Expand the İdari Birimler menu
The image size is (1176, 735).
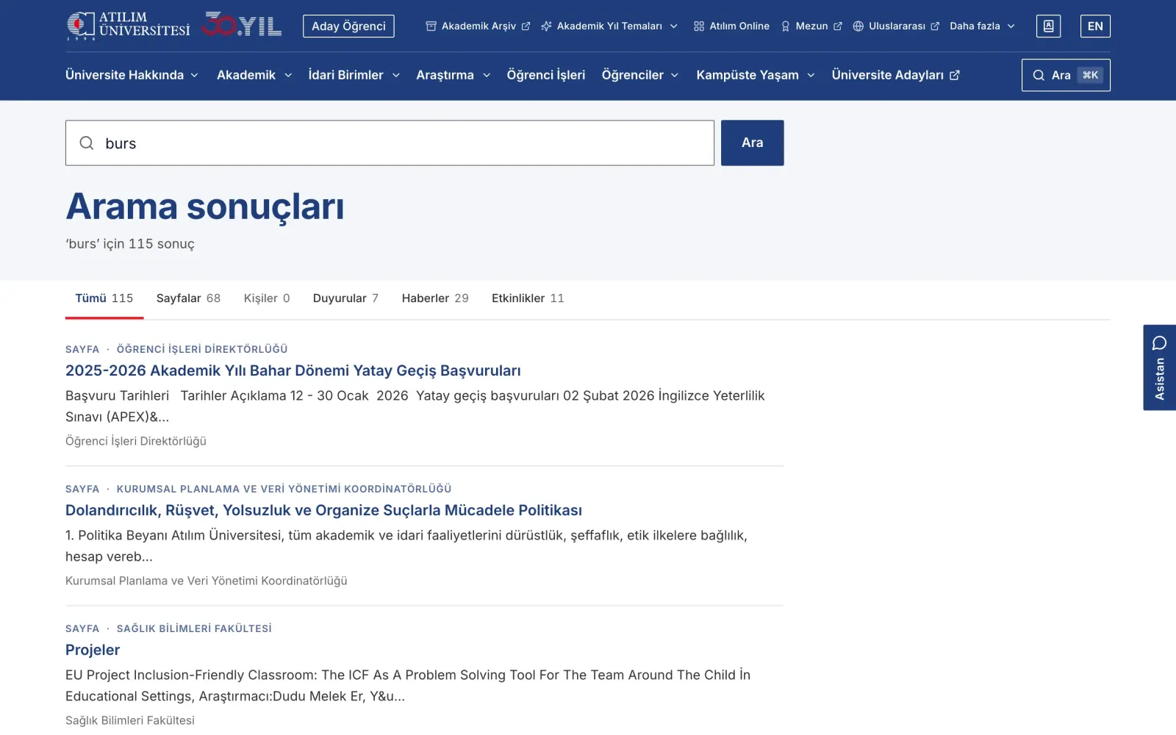click(354, 75)
